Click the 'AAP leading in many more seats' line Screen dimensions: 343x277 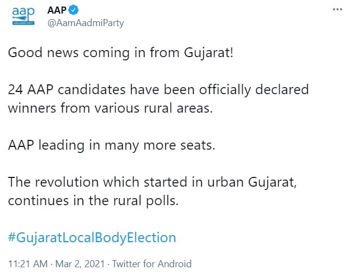(x=111, y=146)
